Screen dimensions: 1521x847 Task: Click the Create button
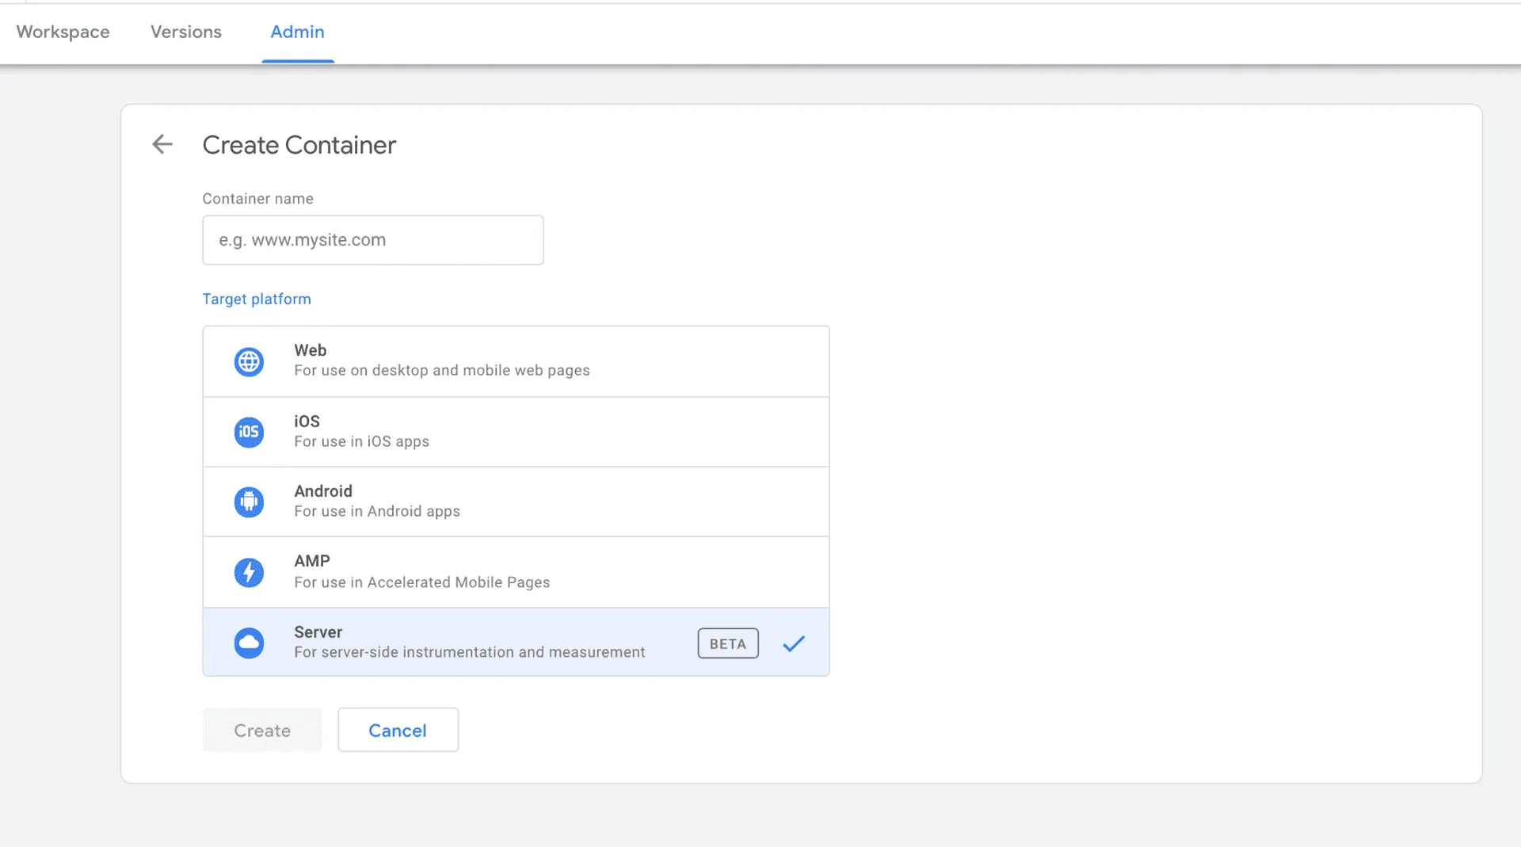click(262, 730)
